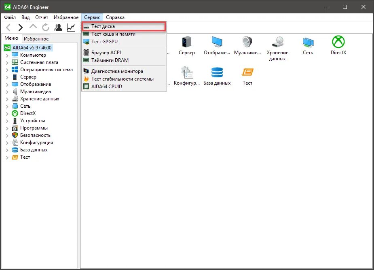This screenshot has width=374, height=270.
Task: Select Программы text in the sidebar tree
Action: click(x=34, y=128)
